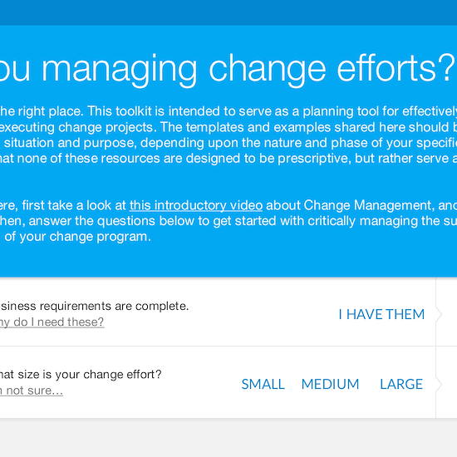The image size is (457, 457).
Task: Click the "business requirements are complete" text
Action: pyautogui.click(x=94, y=306)
